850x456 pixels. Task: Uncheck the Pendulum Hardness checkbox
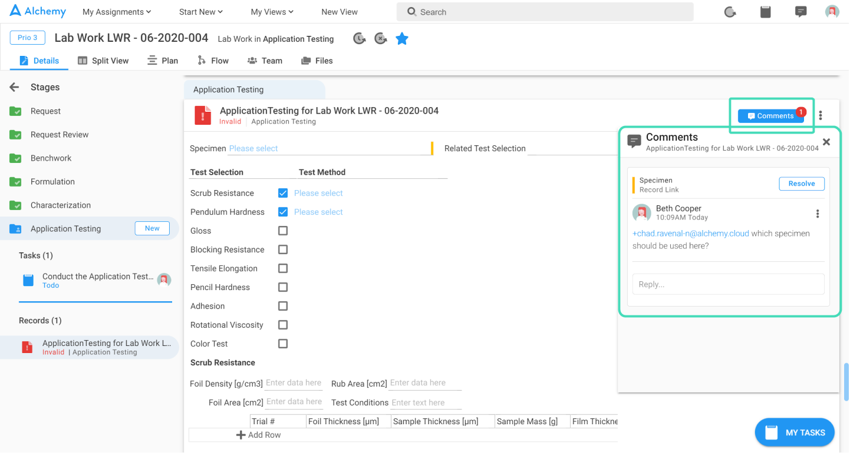tap(283, 212)
